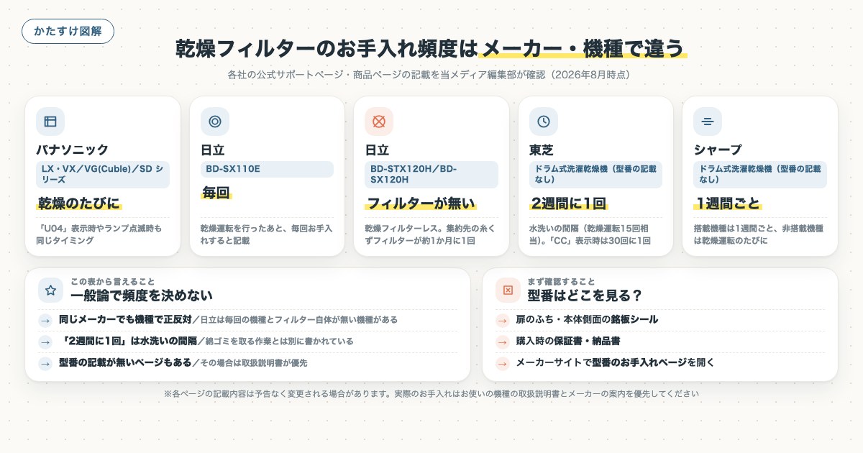Click the BD-SX110E model tag
This screenshot has width=863, height=453.
click(x=267, y=169)
